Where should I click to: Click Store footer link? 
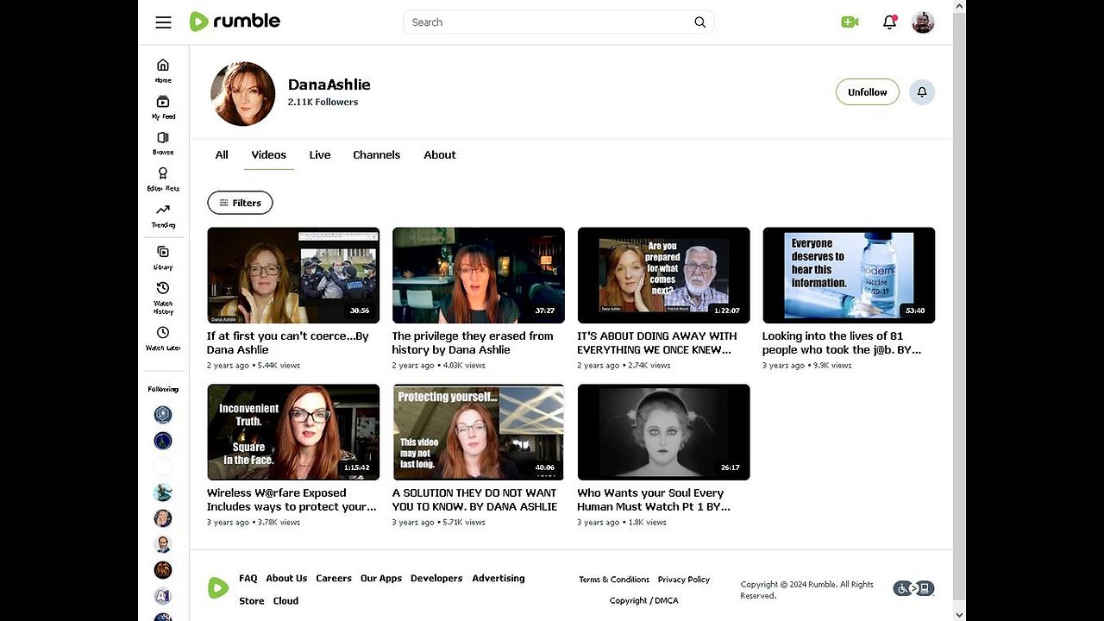pyautogui.click(x=252, y=601)
